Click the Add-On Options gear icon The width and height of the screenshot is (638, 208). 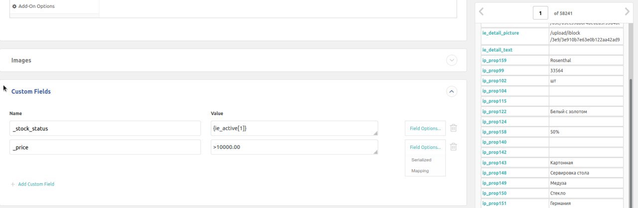pyautogui.click(x=14, y=6)
